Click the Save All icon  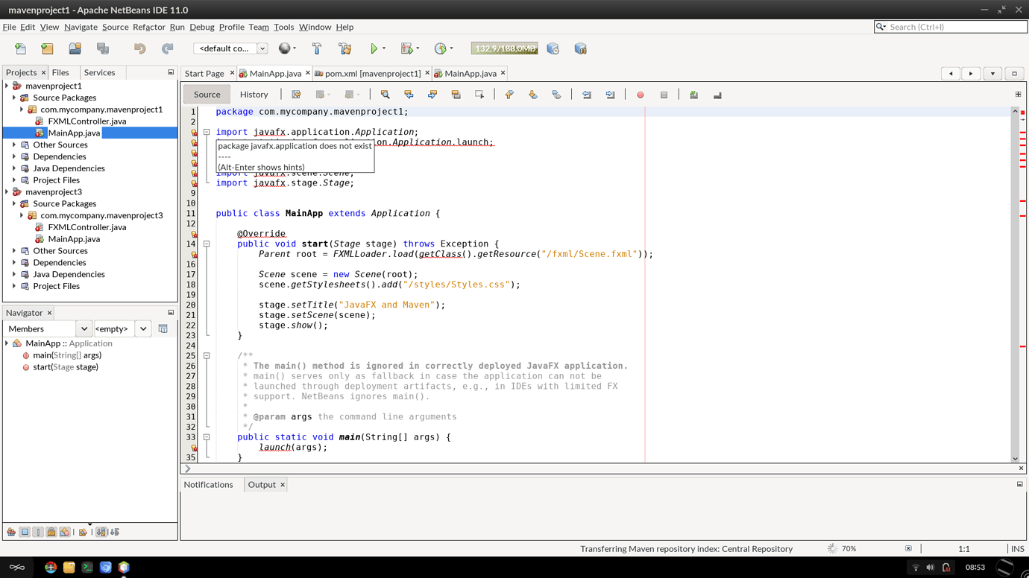point(103,48)
